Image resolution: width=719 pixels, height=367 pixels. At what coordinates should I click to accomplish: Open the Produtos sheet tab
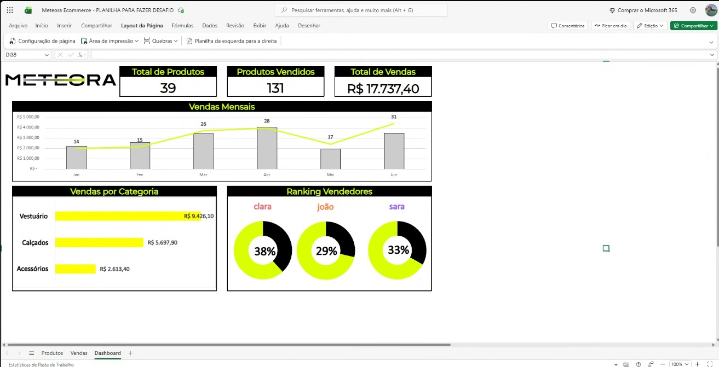(52, 353)
